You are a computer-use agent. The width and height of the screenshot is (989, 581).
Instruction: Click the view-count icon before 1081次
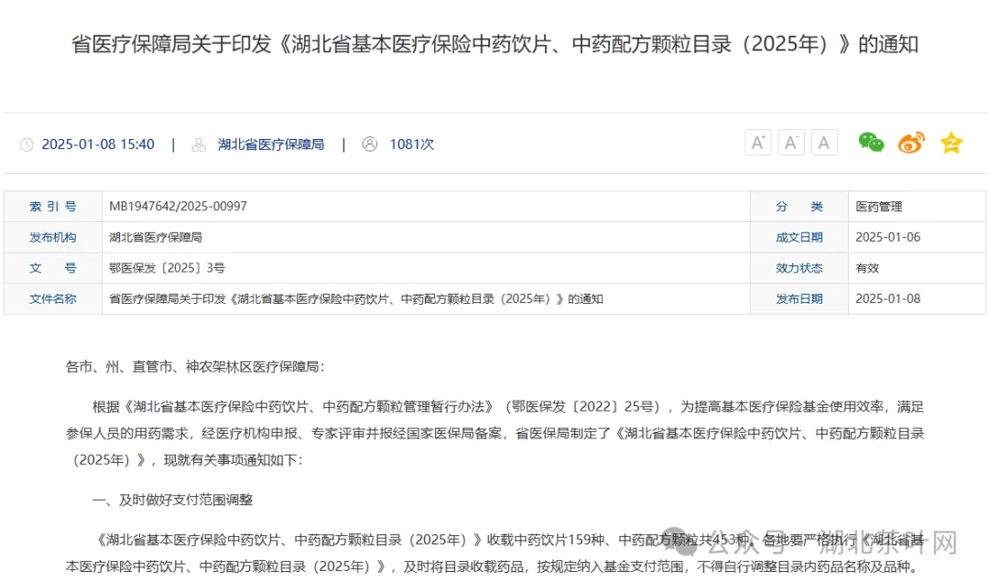(370, 144)
